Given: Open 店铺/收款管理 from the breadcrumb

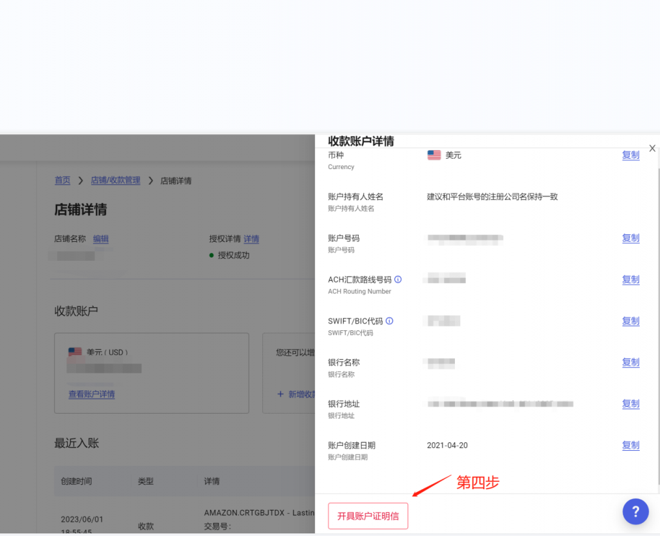Looking at the screenshot, I should pyautogui.click(x=116, y=180).
